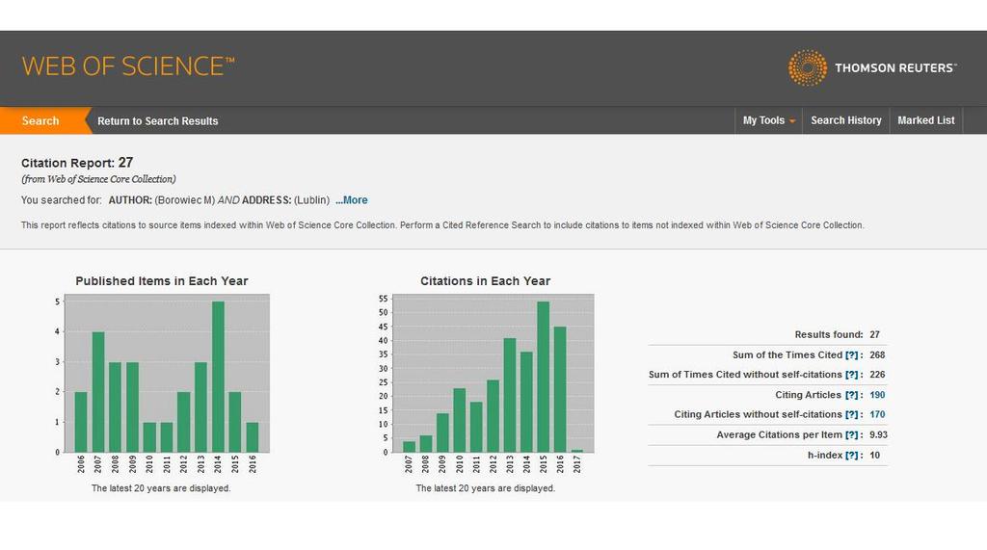Open help [?] for Sum of Times Cited without self-citations
The height and width of the screenshot is (550, 987).
coord(852,375)
